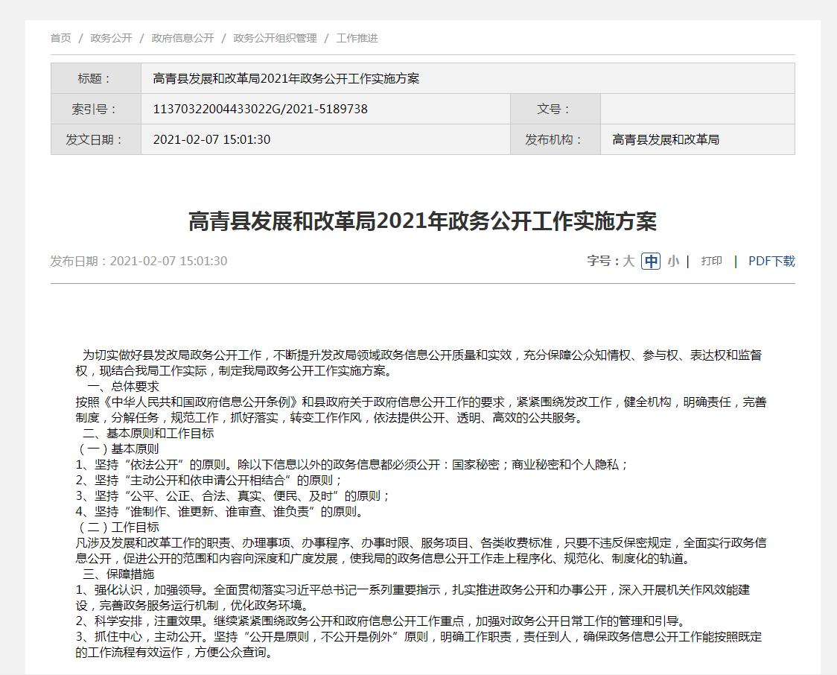Click the 发布日期 line under the heading
The width and height of the screenshot is (837, 675).
(x=139, y=261)
